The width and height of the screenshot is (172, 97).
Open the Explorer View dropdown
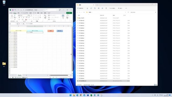click(x=120, y=8)
